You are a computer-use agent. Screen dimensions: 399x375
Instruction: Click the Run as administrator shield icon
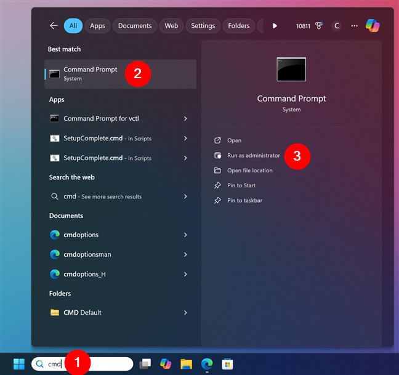click(x=217, y=155)
